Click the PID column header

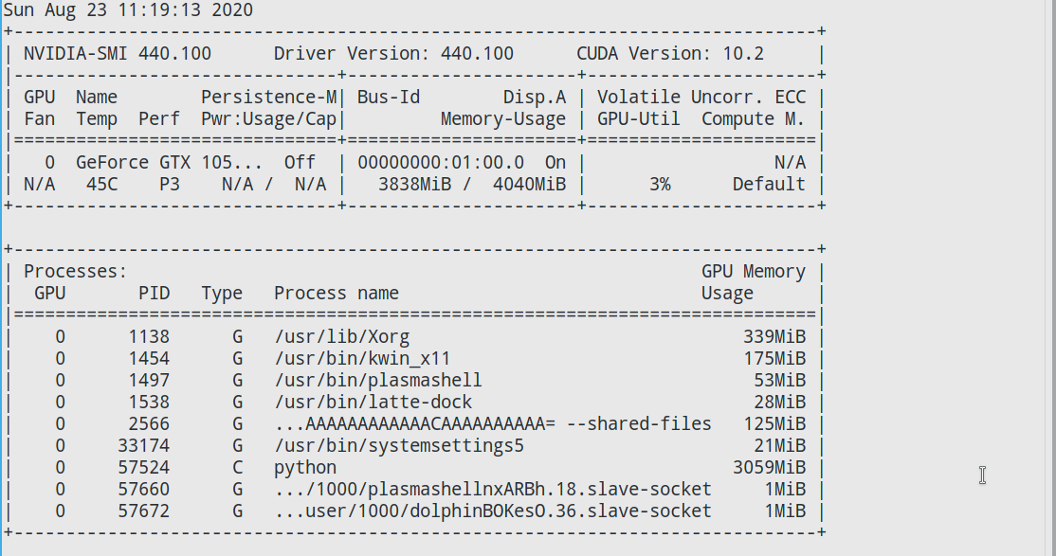tap(155, 294)
